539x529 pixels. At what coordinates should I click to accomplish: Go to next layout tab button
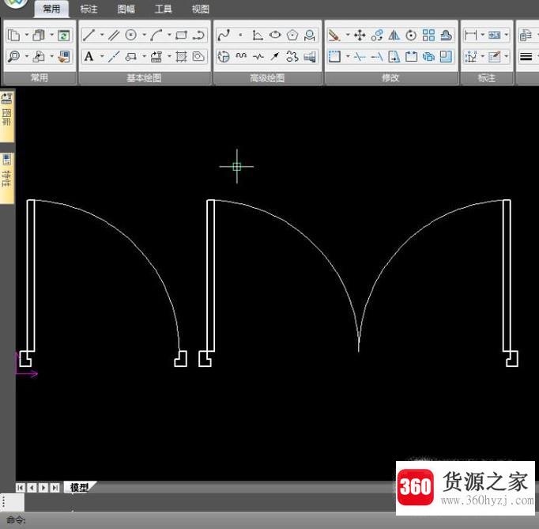point(43,488)
